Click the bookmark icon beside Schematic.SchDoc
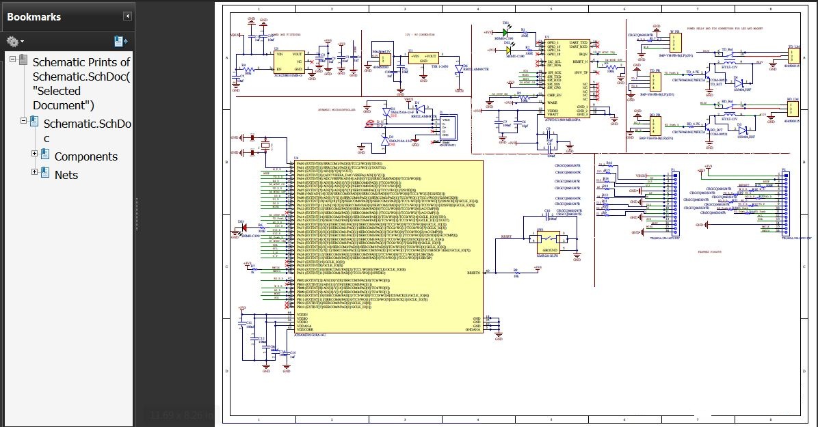The height and width of the screenshot is (427, 818). pyautogui.click(x=34, y=122)
